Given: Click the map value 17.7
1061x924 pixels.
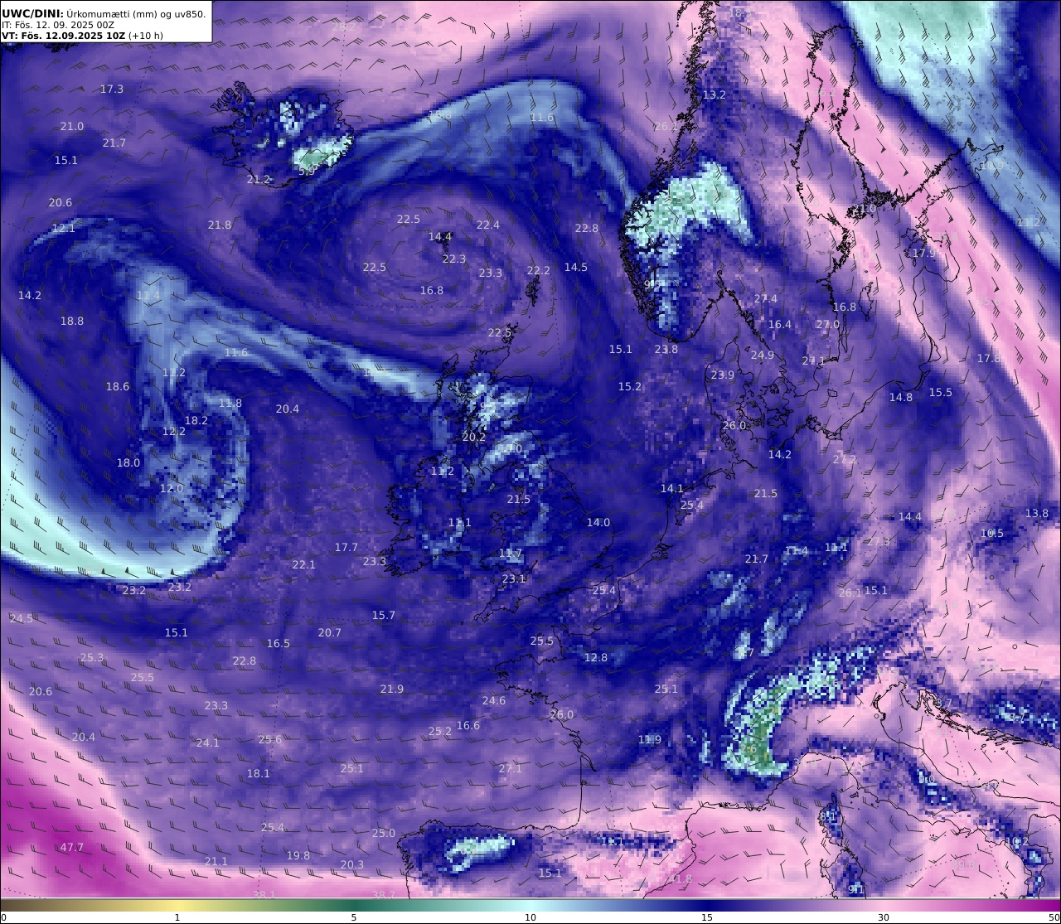Looking at the screenshot, I should point(346,547).
